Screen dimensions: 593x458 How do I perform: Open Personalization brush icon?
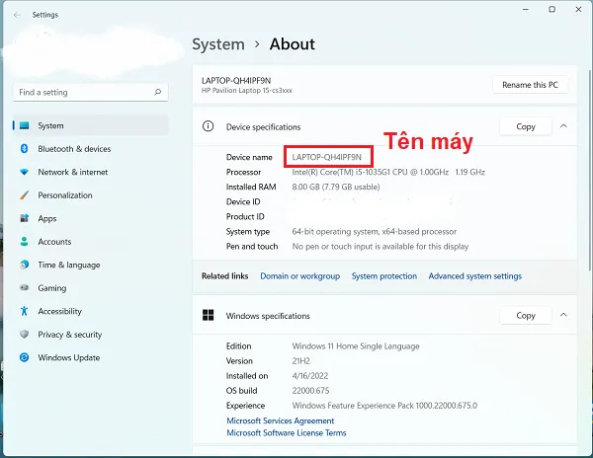coord(24,195)
